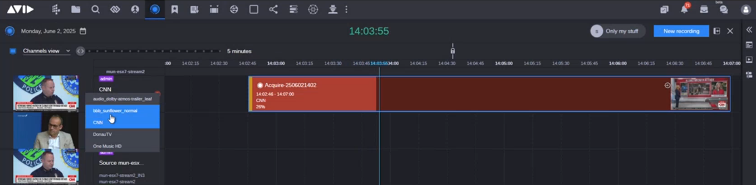Viewport: 756px width, 185px height.
Task: Click the 14:06:00 timeline ruler mark
Action: pyautogui.click(x=618, y=63)
